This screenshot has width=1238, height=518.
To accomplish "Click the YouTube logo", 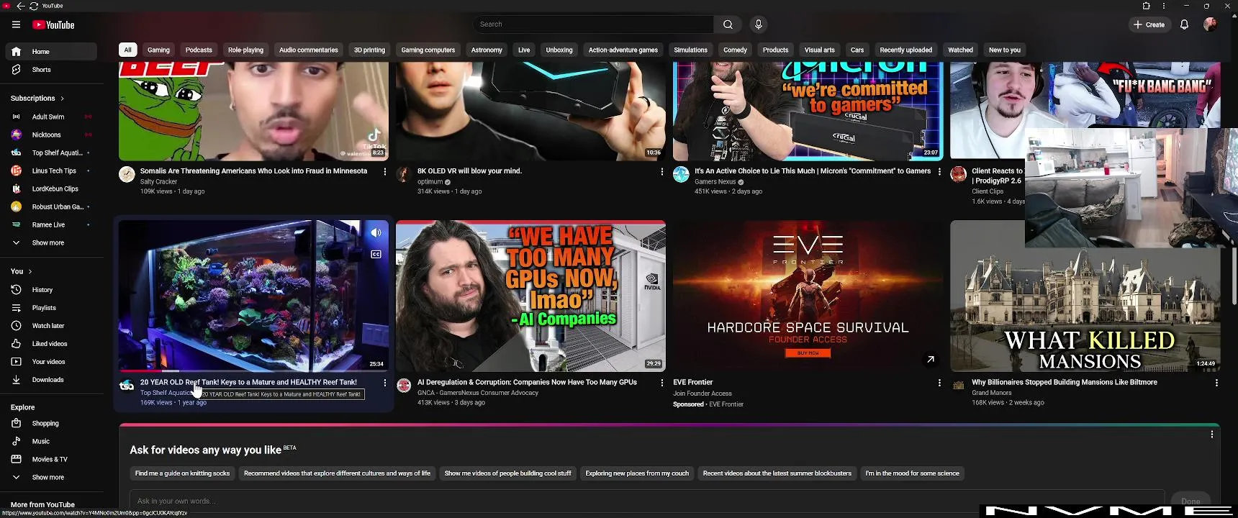I will tap(53, 24).
